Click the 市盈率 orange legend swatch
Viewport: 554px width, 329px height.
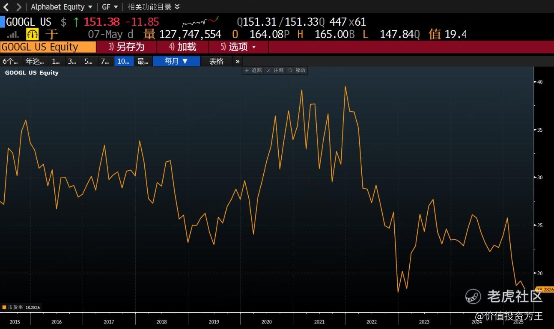coord(4,307)
